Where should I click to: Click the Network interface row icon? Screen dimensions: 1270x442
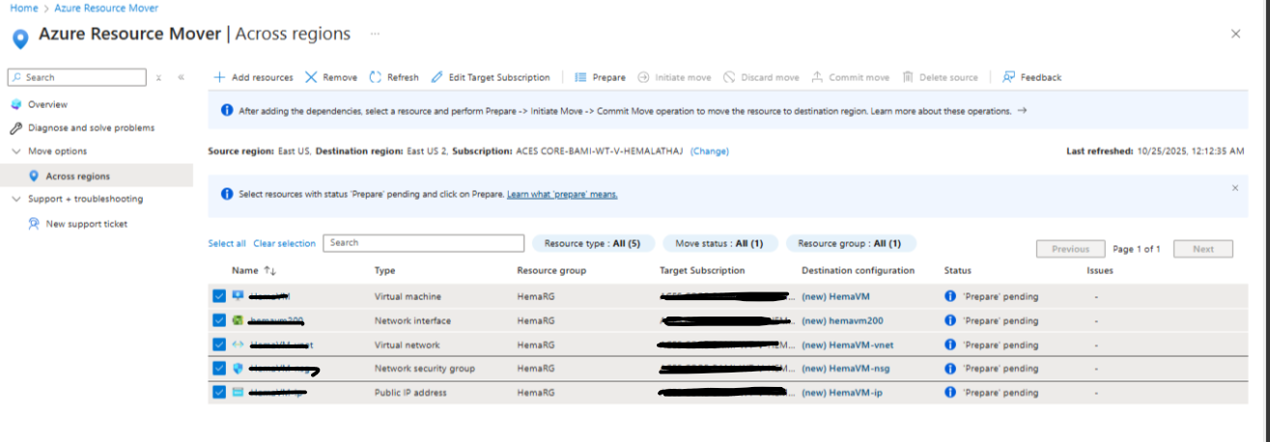(238, 320)
